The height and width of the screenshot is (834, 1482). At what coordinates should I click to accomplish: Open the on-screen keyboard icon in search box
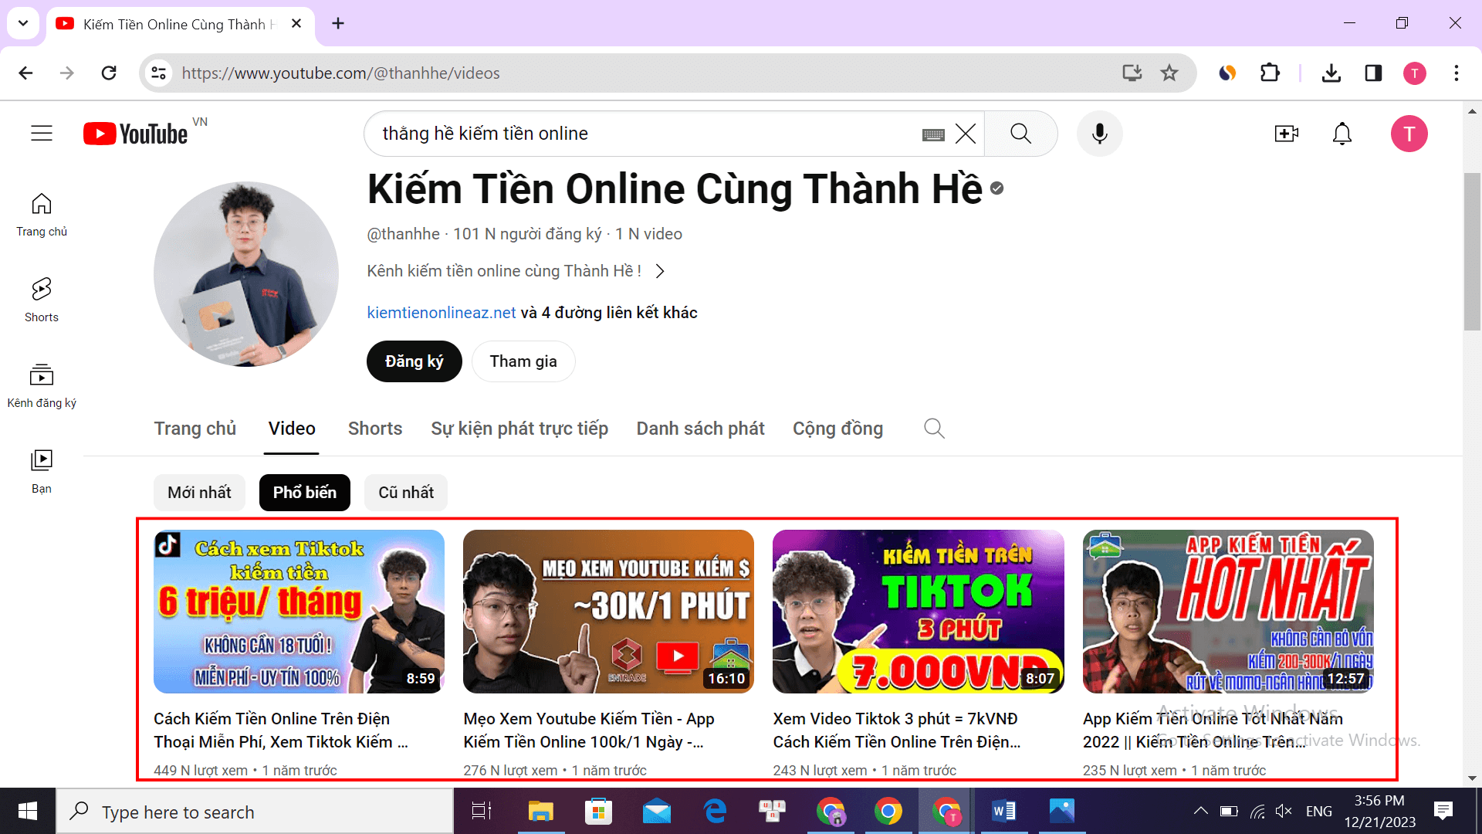(x=933, y=134)
